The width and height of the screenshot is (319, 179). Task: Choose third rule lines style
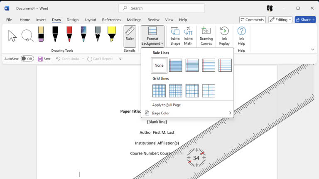(x=209, y=65)
